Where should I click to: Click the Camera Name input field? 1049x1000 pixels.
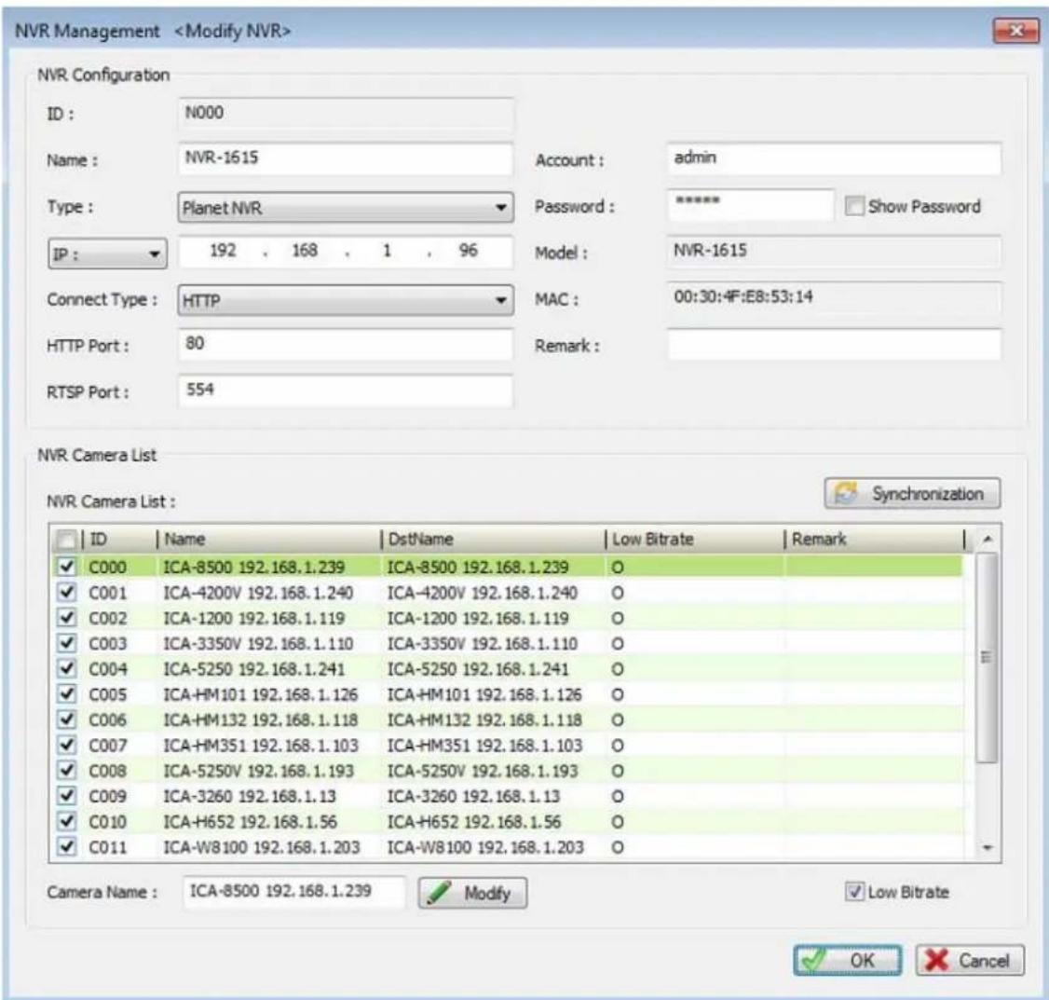pos(293,892)
